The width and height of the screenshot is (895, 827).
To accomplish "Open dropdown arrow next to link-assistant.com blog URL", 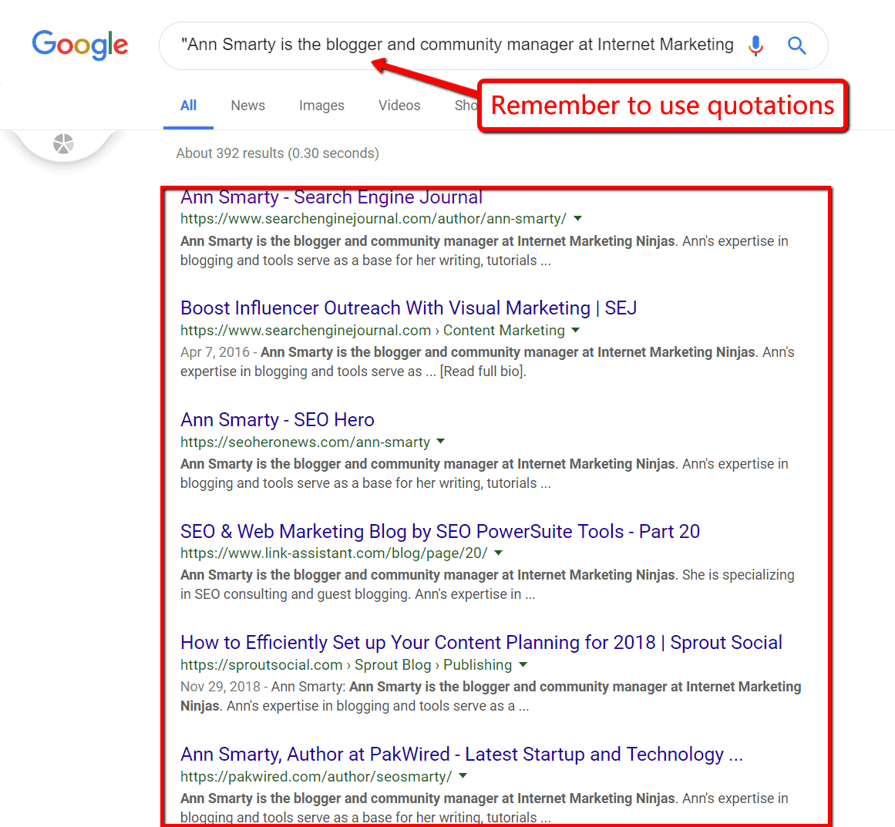I will click(x=498, y=553).
